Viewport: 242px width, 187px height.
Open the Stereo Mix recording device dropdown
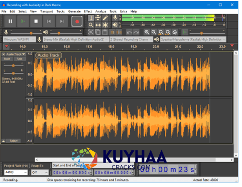pos(76,39)
